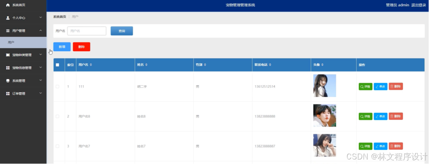Open 订单管理 sidebar menu

tap(23, 93)
